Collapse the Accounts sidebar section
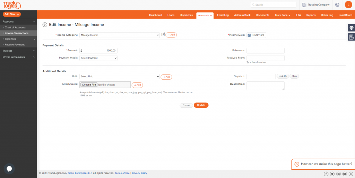Image resolution: width=355 pixels, height=178 pixels. coord(18,21)
